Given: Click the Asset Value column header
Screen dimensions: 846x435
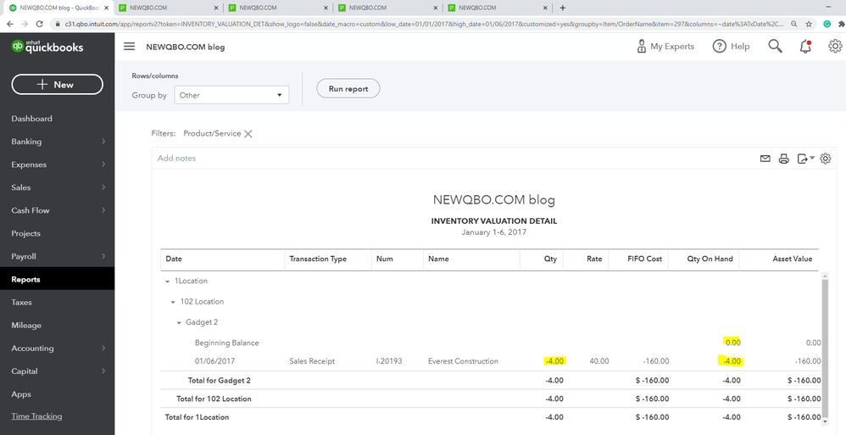Looking at the screenshot, I should [x=792, y=259].
